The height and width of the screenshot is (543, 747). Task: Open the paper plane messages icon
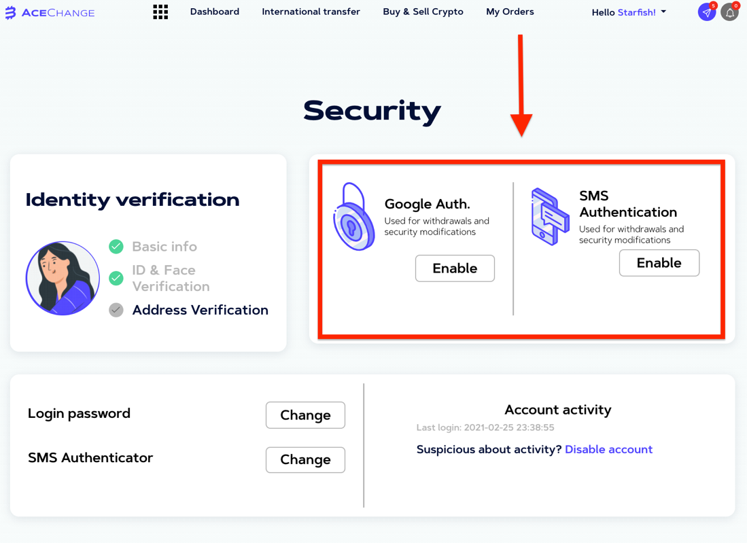(707, 12)
